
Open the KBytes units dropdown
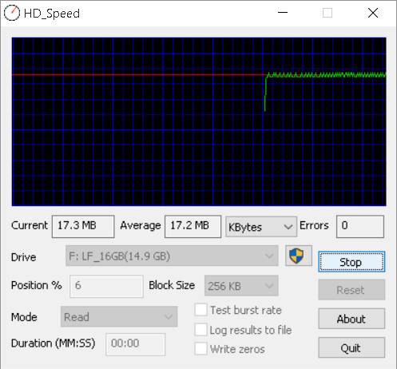pyautogui.click(x=261, y=227)
